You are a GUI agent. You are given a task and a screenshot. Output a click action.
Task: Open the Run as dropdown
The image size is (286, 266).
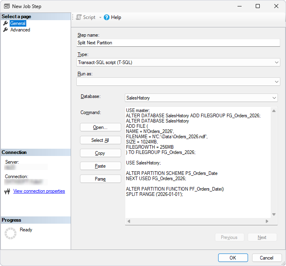point(178,82)
